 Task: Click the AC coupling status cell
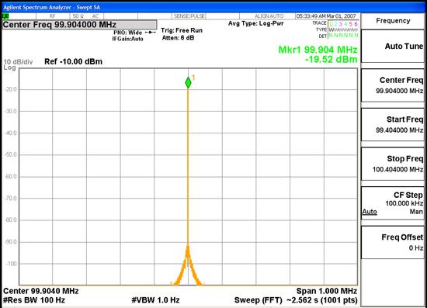(95, 16)
